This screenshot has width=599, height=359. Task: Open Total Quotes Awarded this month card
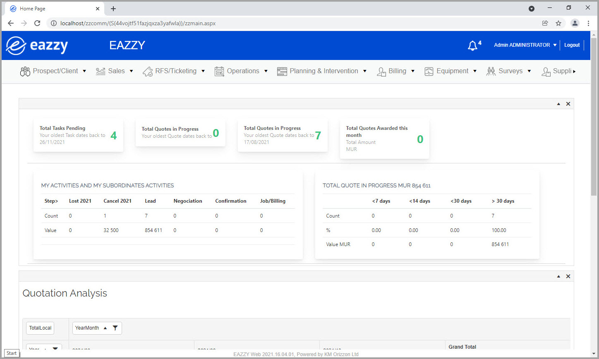pos(385,139)
